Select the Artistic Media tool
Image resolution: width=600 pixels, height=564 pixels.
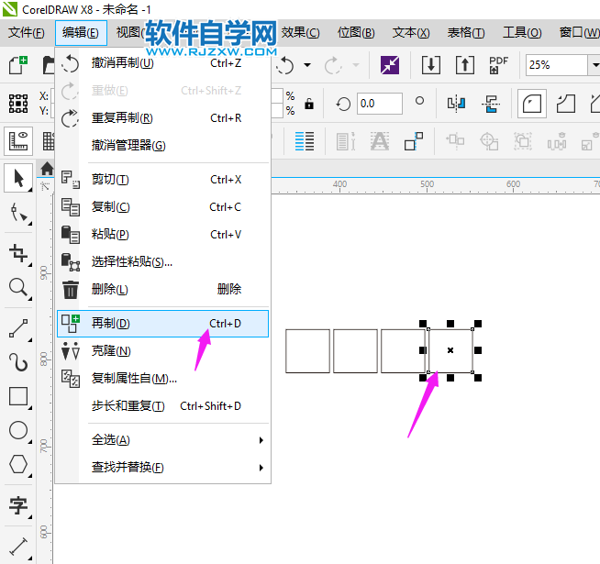tap(18, 362)
